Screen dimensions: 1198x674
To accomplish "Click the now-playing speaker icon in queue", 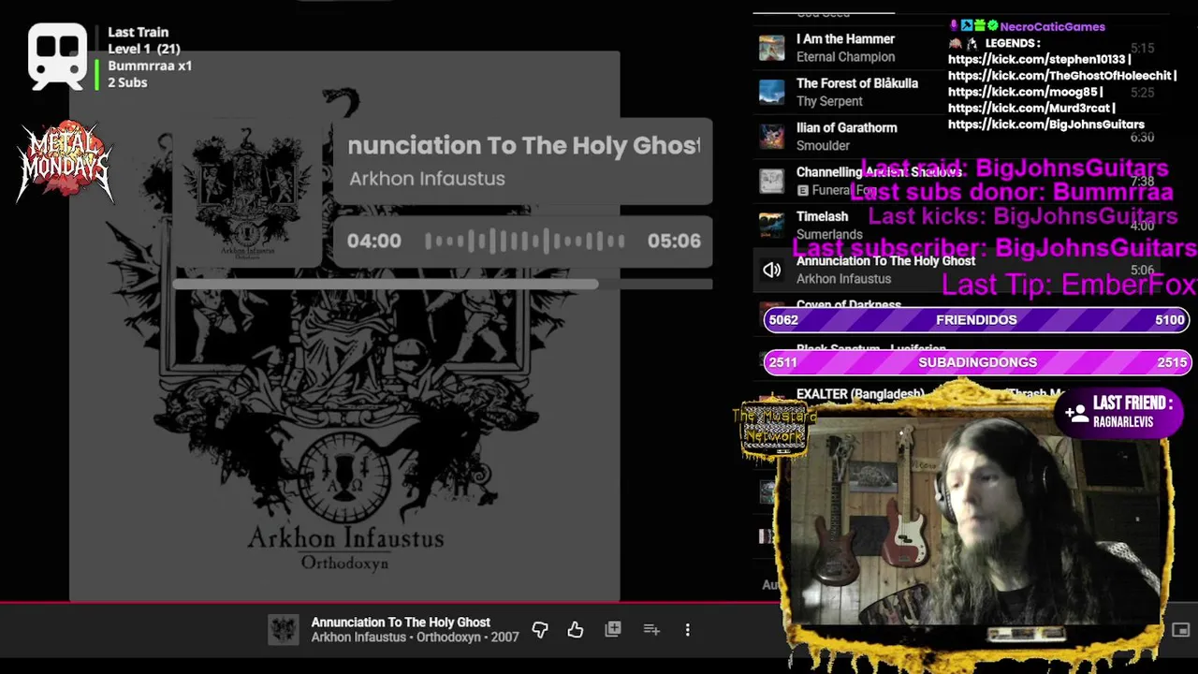I will coord(772,270).
